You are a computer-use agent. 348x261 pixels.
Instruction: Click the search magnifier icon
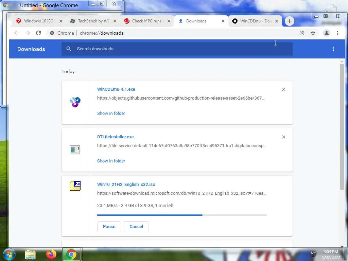click(x=69, y=49)
